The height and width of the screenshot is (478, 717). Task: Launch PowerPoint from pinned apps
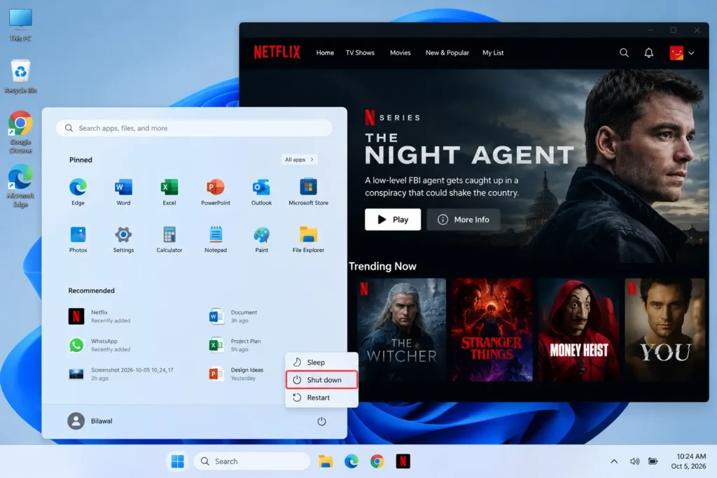tap(216, 192)
